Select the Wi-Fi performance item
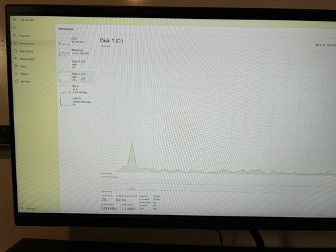 77,89
